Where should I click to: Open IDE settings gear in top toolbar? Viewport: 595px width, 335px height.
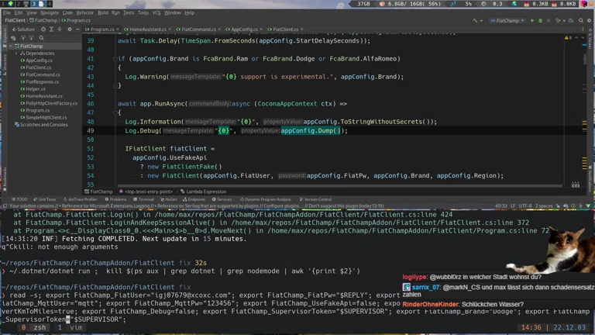tap(589, 20)
